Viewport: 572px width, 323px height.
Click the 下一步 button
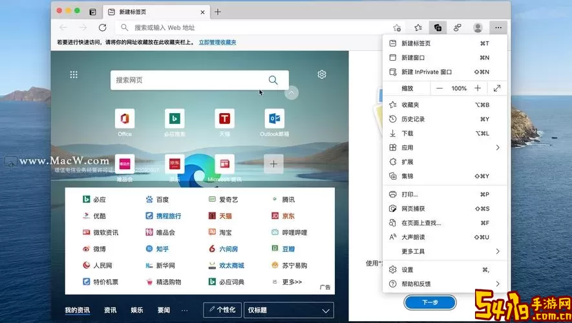pos(430,302)
